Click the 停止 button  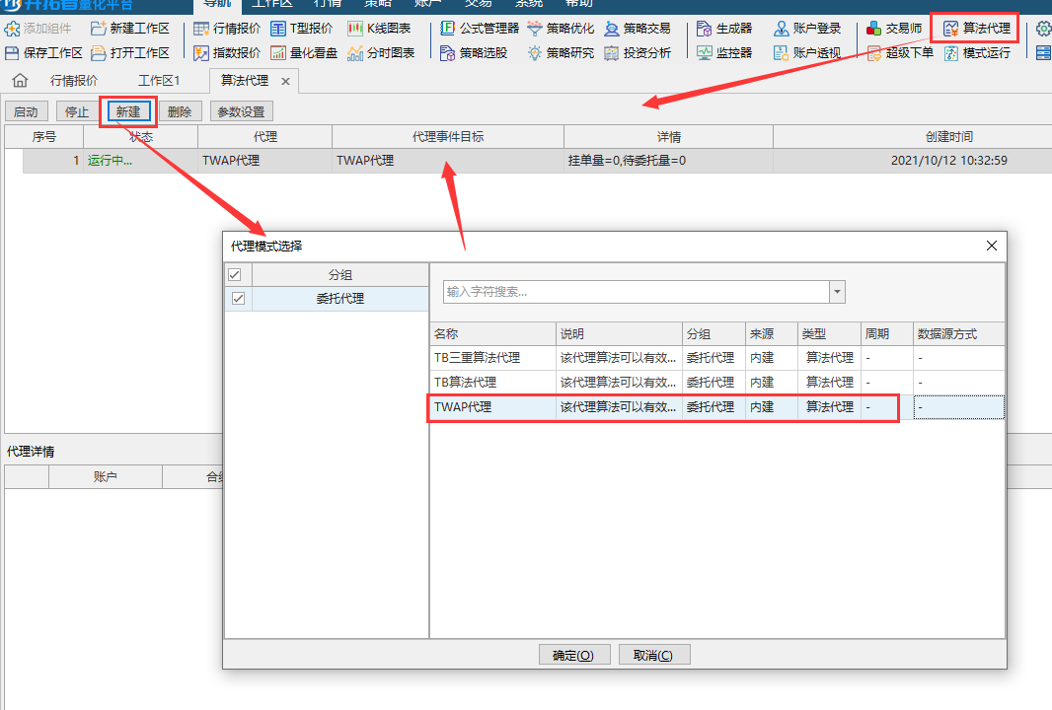[x=77, y=112]
